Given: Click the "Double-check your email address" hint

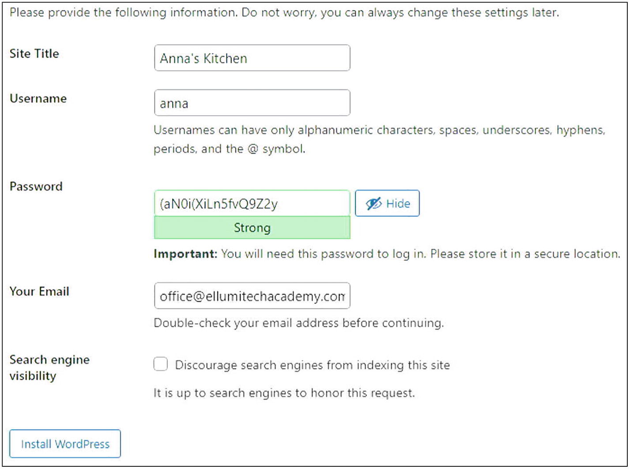Looking at the screenshot, I should point(298,323).
